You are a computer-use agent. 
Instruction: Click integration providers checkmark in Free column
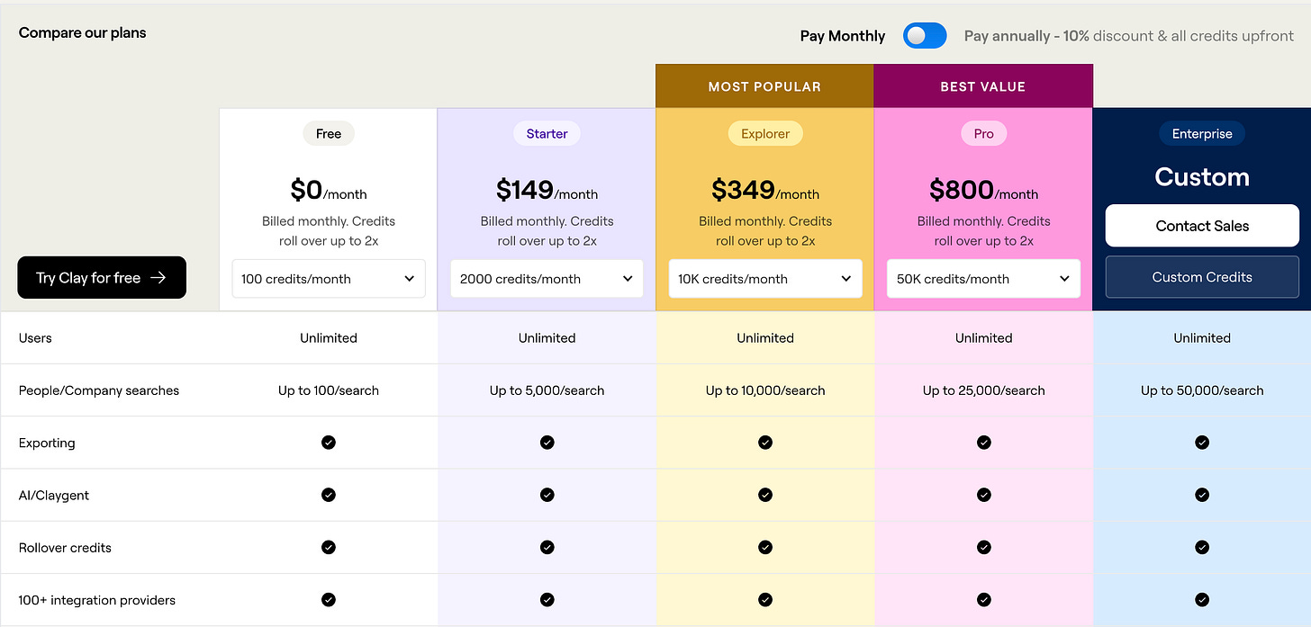tap(329, 599)
